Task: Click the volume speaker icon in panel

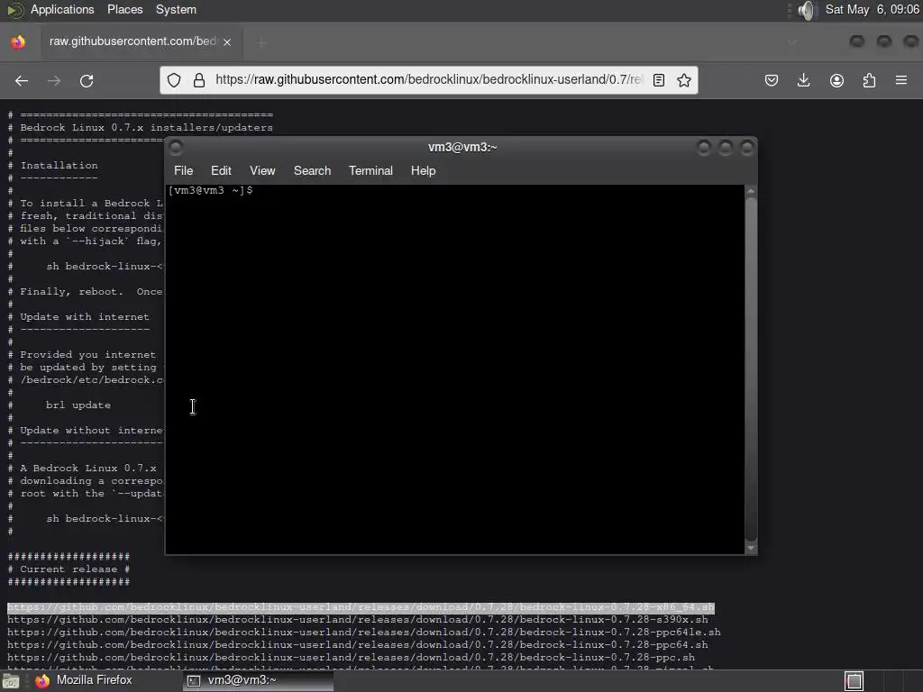Action: click(x=808, y=10)
